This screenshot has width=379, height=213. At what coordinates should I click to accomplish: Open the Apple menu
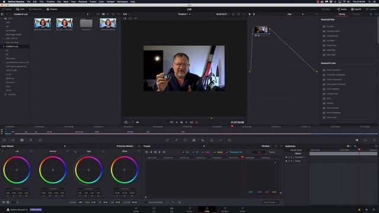(4, 1)
